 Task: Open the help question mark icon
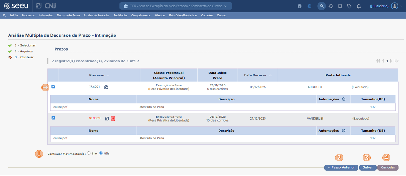coord(299,6)
